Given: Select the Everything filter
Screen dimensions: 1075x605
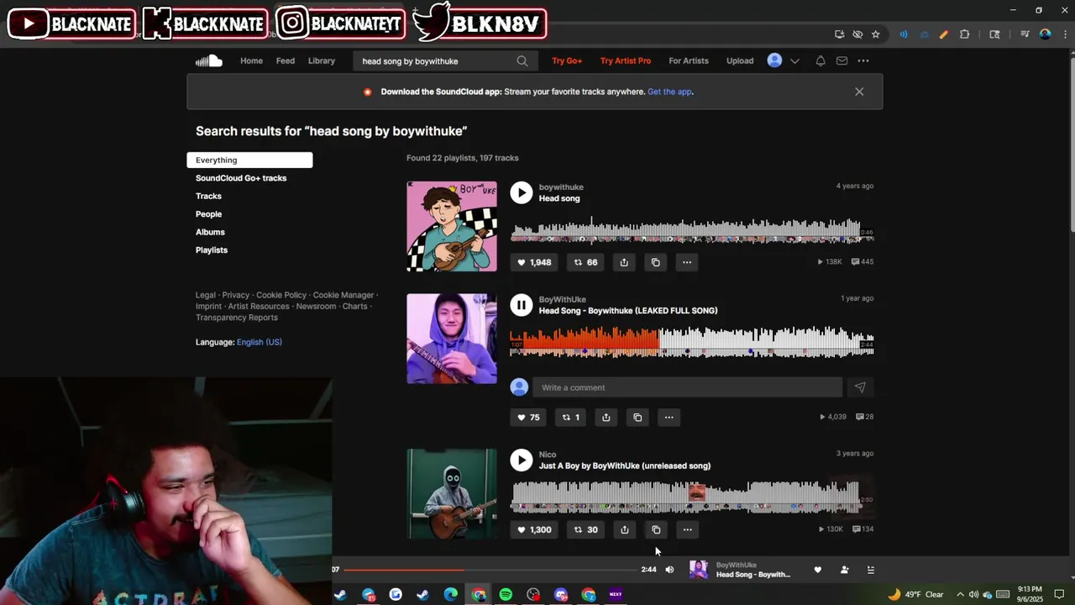Looking at the screenshot, I should click(x=249, y=160).
